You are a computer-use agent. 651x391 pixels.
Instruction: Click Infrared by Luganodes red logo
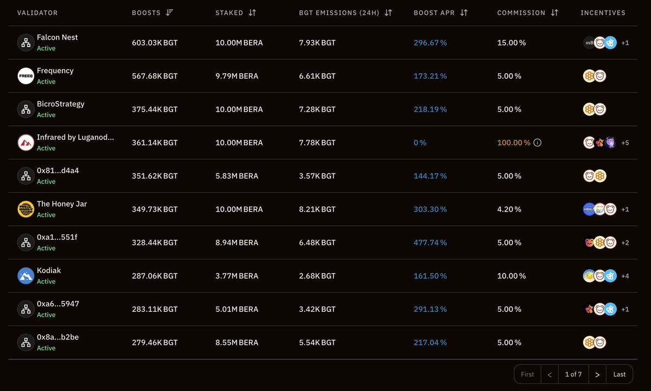click(x=25, y=143)
